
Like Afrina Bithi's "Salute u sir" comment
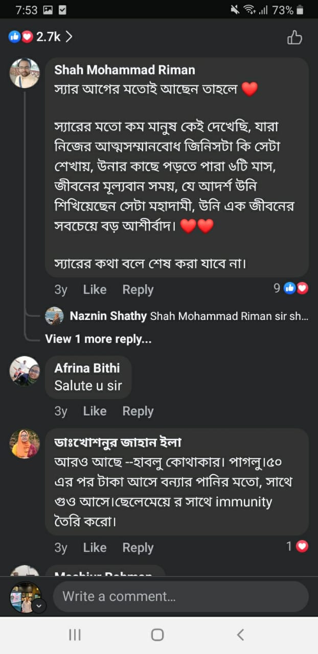(95, 411)
